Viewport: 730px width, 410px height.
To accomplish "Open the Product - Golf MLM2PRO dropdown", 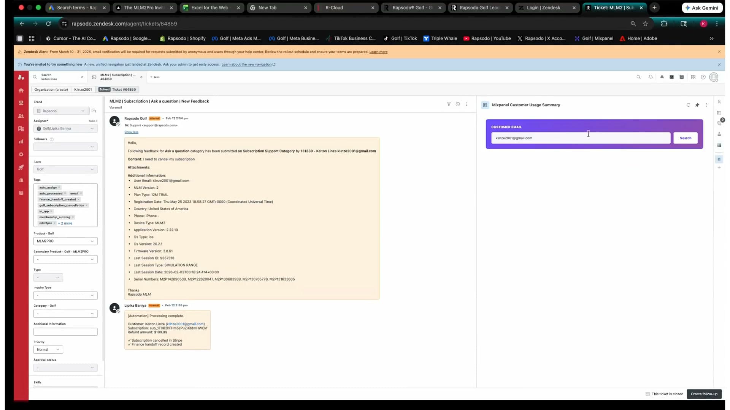I will point(65,241).
